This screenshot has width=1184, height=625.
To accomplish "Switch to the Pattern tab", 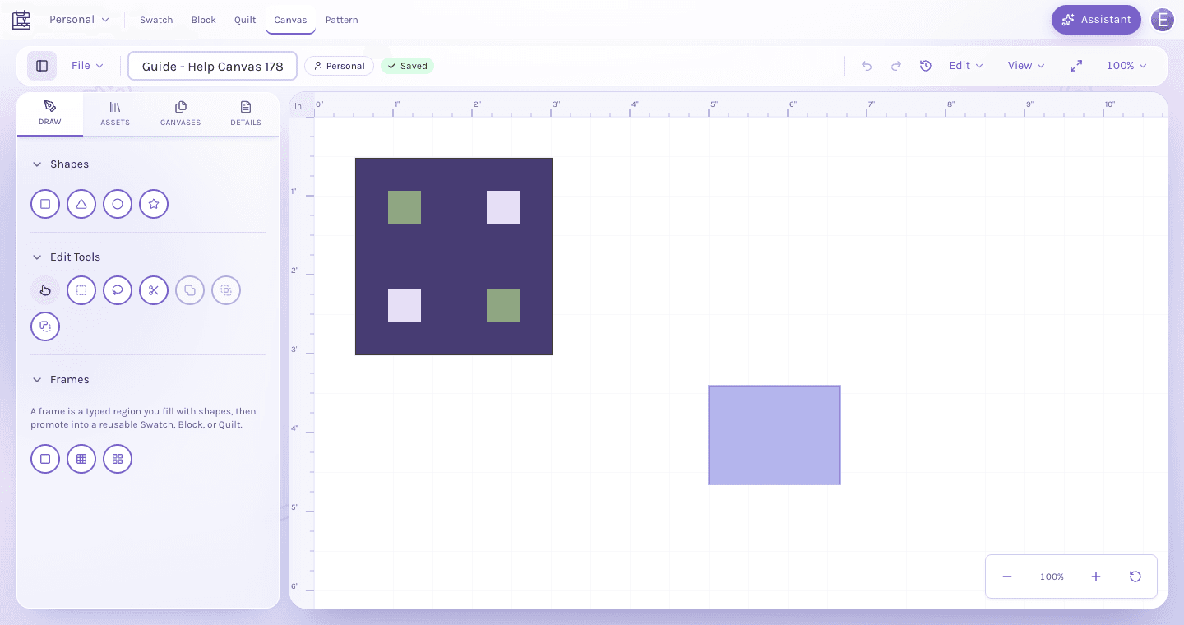I will pyautogui.click(x=341, y=20).
